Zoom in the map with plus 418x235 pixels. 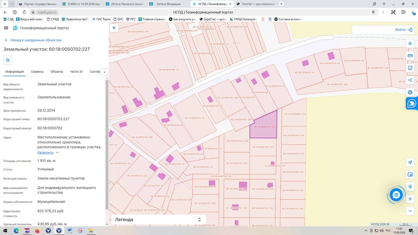click(410, 199)
